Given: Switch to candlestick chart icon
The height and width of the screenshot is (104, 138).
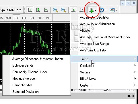Looking at the screenshot, I should click(38, 10).
